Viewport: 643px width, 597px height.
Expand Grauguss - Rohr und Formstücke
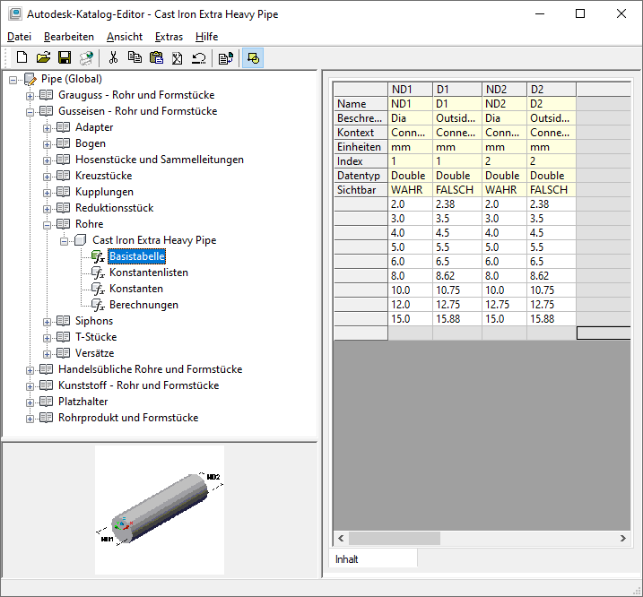30,96
